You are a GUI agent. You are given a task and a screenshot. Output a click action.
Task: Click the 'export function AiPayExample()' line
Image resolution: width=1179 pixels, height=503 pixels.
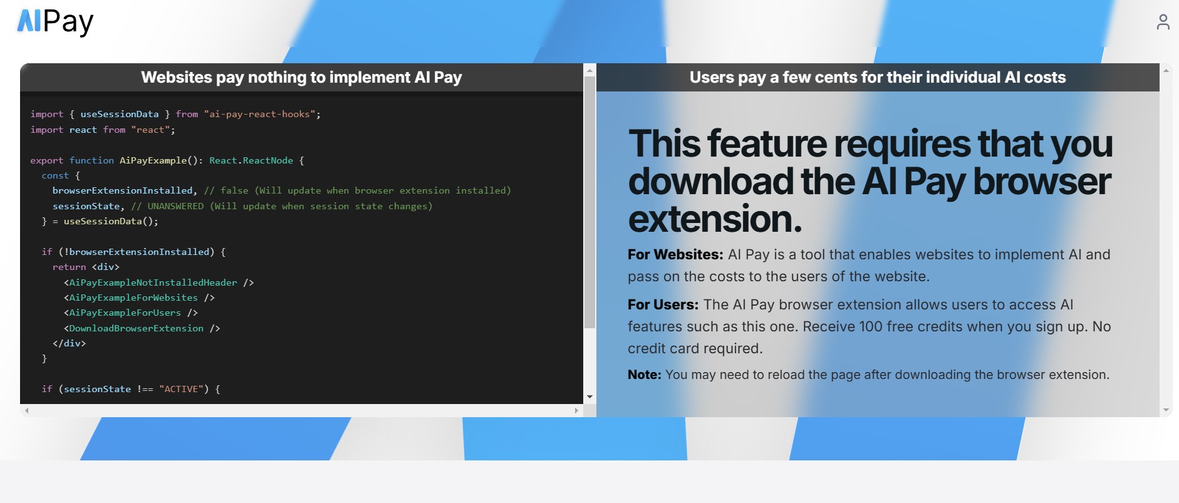(167, 160)
